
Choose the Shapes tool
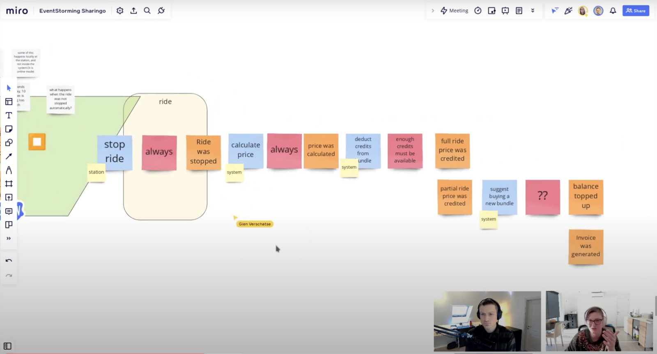[x=9, y=143]
